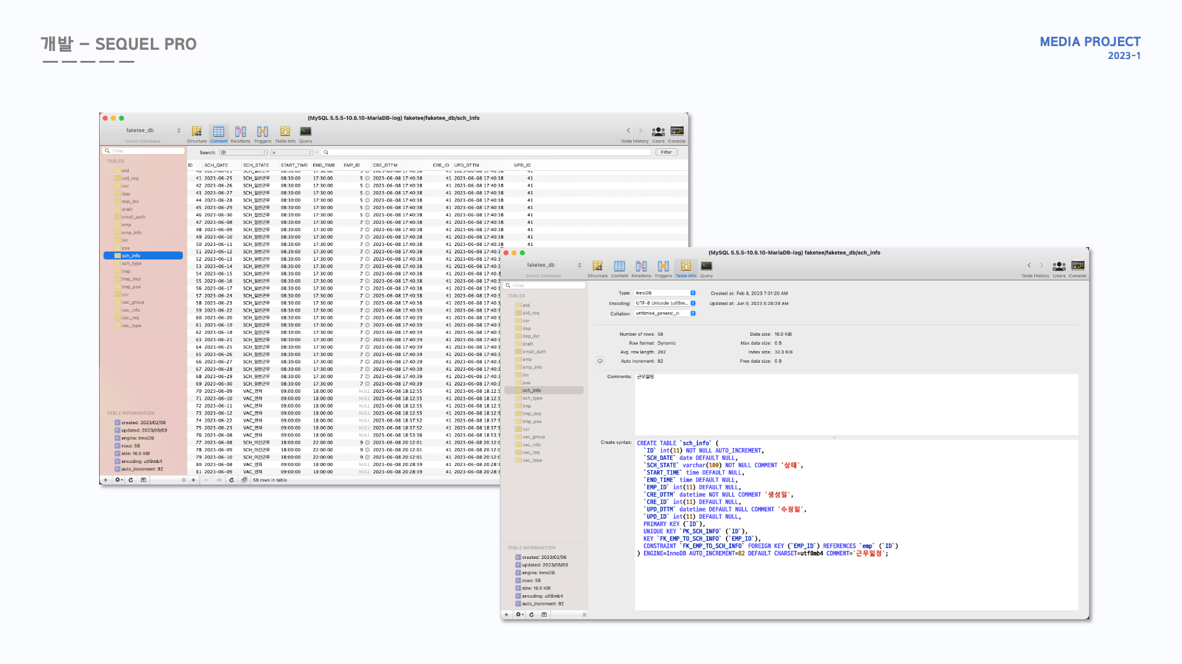Click refresh icon next to '58 rows in table'
Screen dimensions: 1182x664
tap(231, 480)
